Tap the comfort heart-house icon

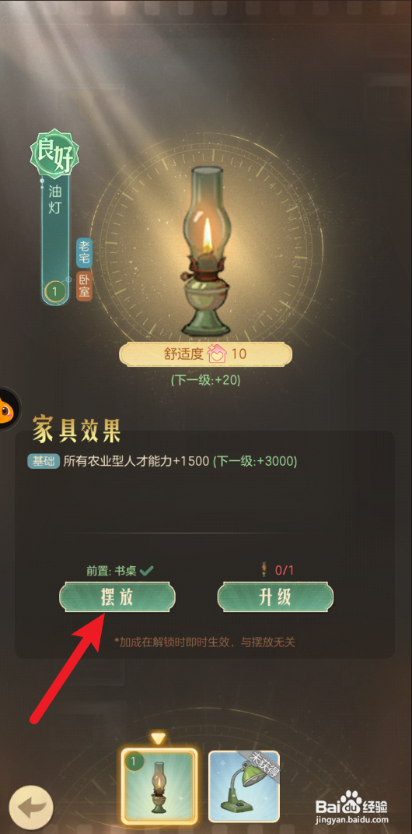pyautogui.click(x=218, y=354)
